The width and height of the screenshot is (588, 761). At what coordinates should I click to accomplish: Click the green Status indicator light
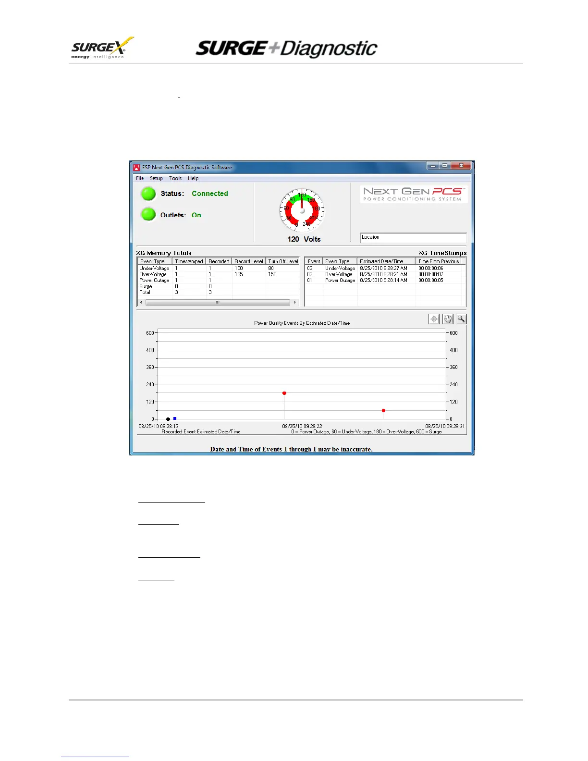click(x=148, y=194)
